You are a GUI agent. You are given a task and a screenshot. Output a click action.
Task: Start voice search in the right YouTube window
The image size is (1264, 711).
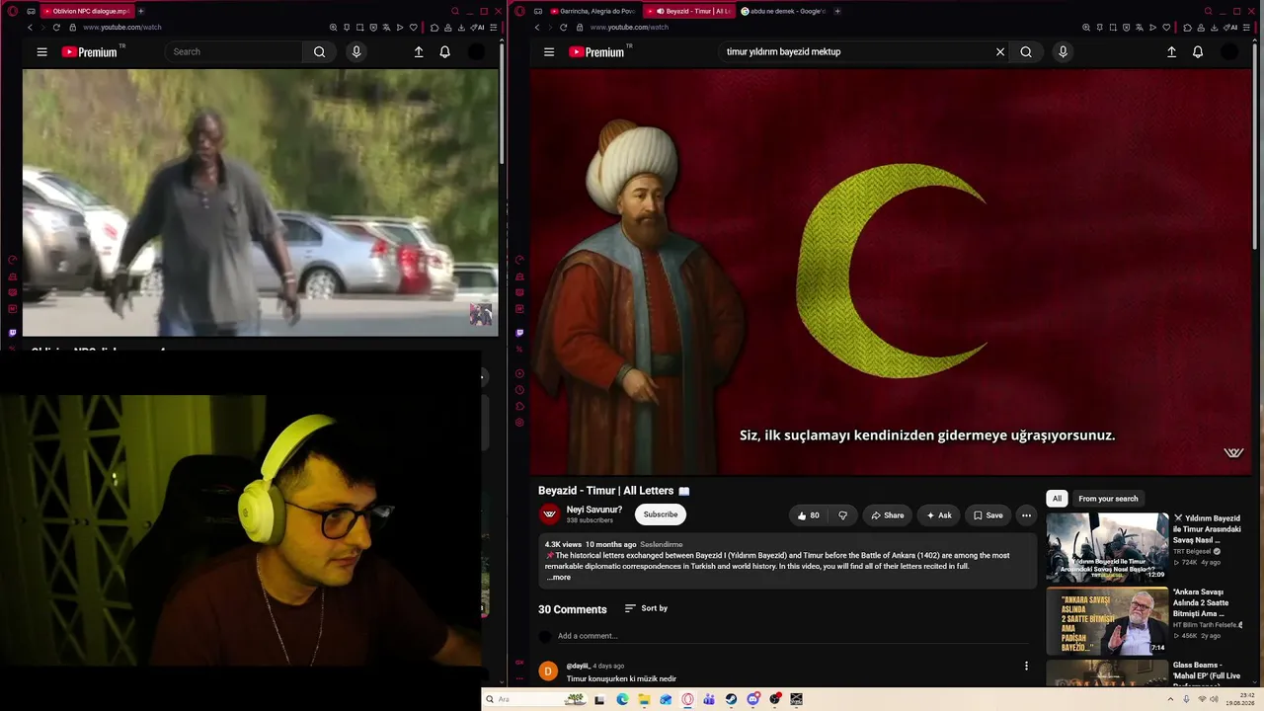[x=1063, y=52]
